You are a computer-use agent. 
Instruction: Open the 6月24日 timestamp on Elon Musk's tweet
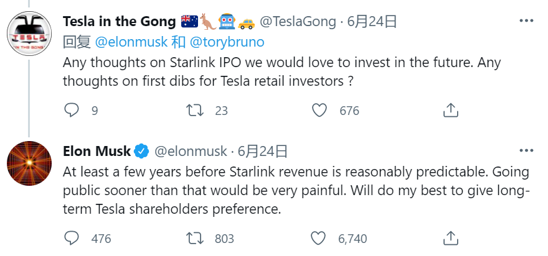[x=263, y=150]
